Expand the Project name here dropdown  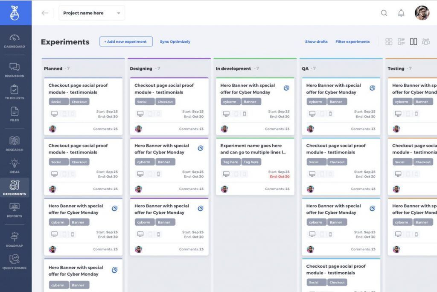click(92, 13)
